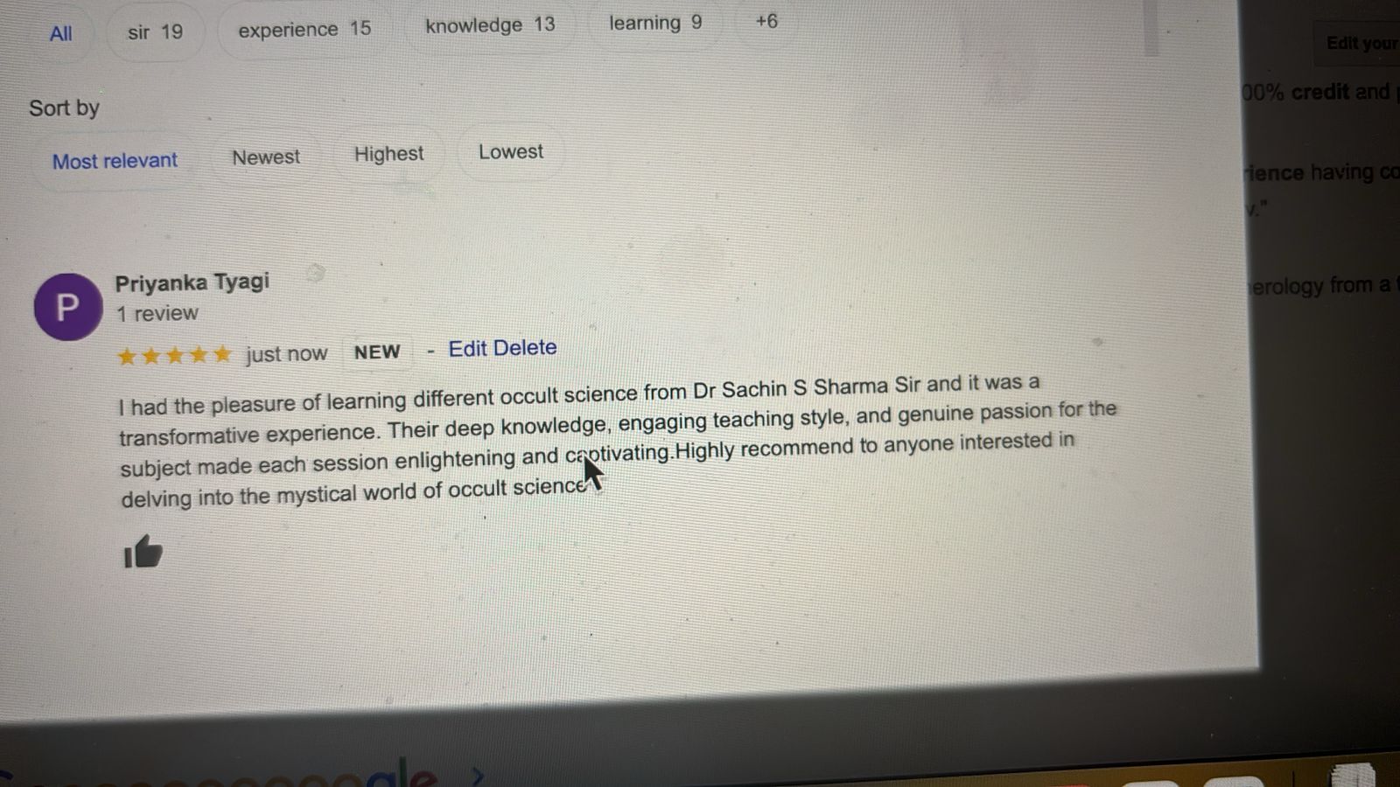This screenshot has height=787, width=1400.
Task: Filter reviews by knowledge keyword
Action: pyautogui.click(x=490, y=25)
